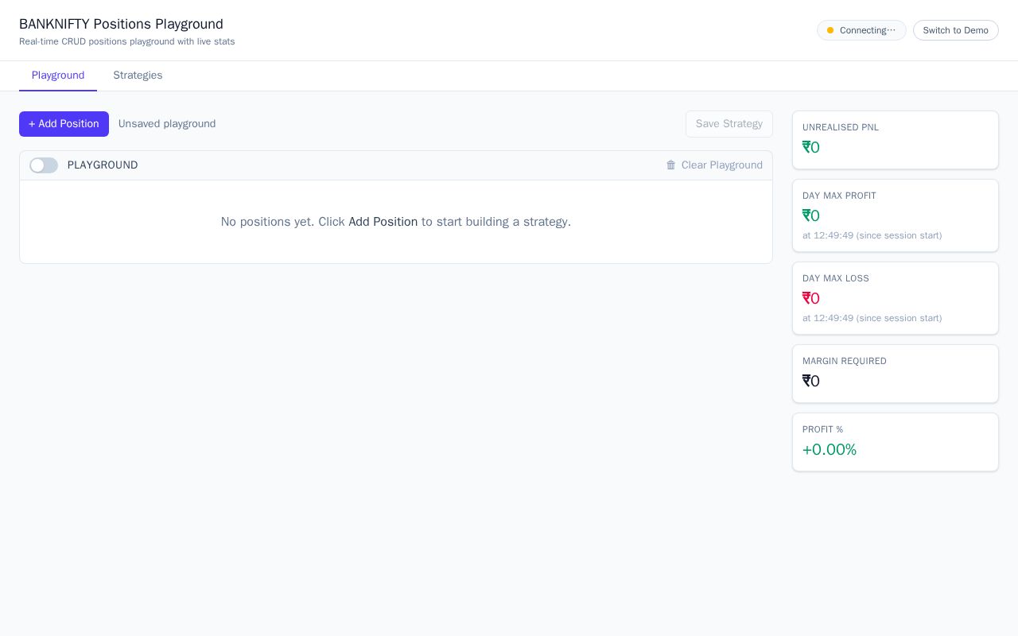
Task: Click the DAY MAX PROFIT card label
Action: (x=839, y=196)
